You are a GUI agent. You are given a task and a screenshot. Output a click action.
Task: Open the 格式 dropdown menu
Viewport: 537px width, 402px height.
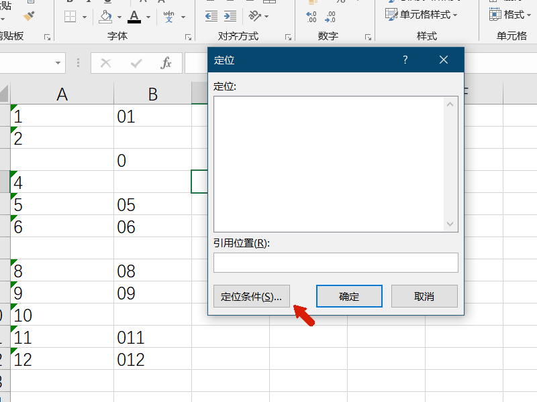coord(510,13)
